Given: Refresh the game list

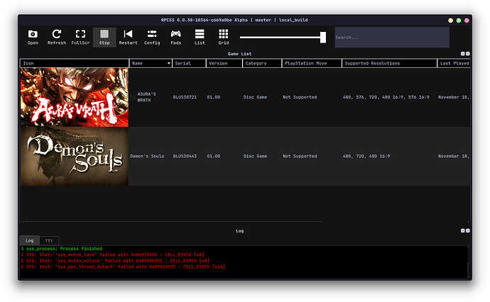Looking at the screenshot, I should click(57, 37).
